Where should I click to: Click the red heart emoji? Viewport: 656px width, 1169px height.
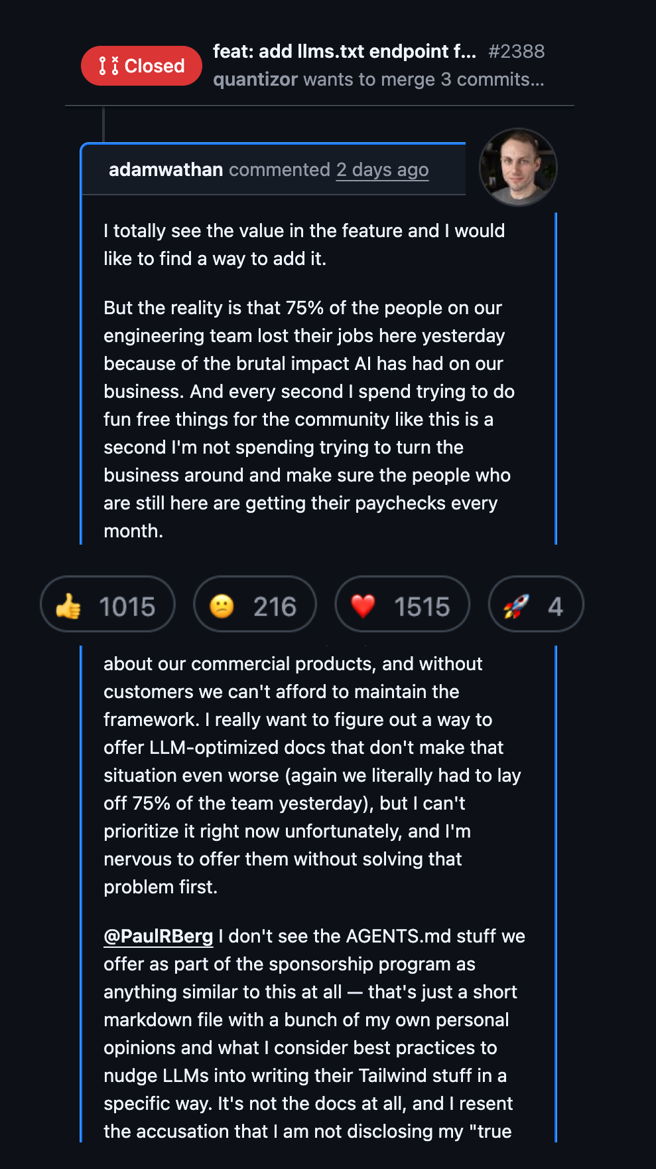363,606
